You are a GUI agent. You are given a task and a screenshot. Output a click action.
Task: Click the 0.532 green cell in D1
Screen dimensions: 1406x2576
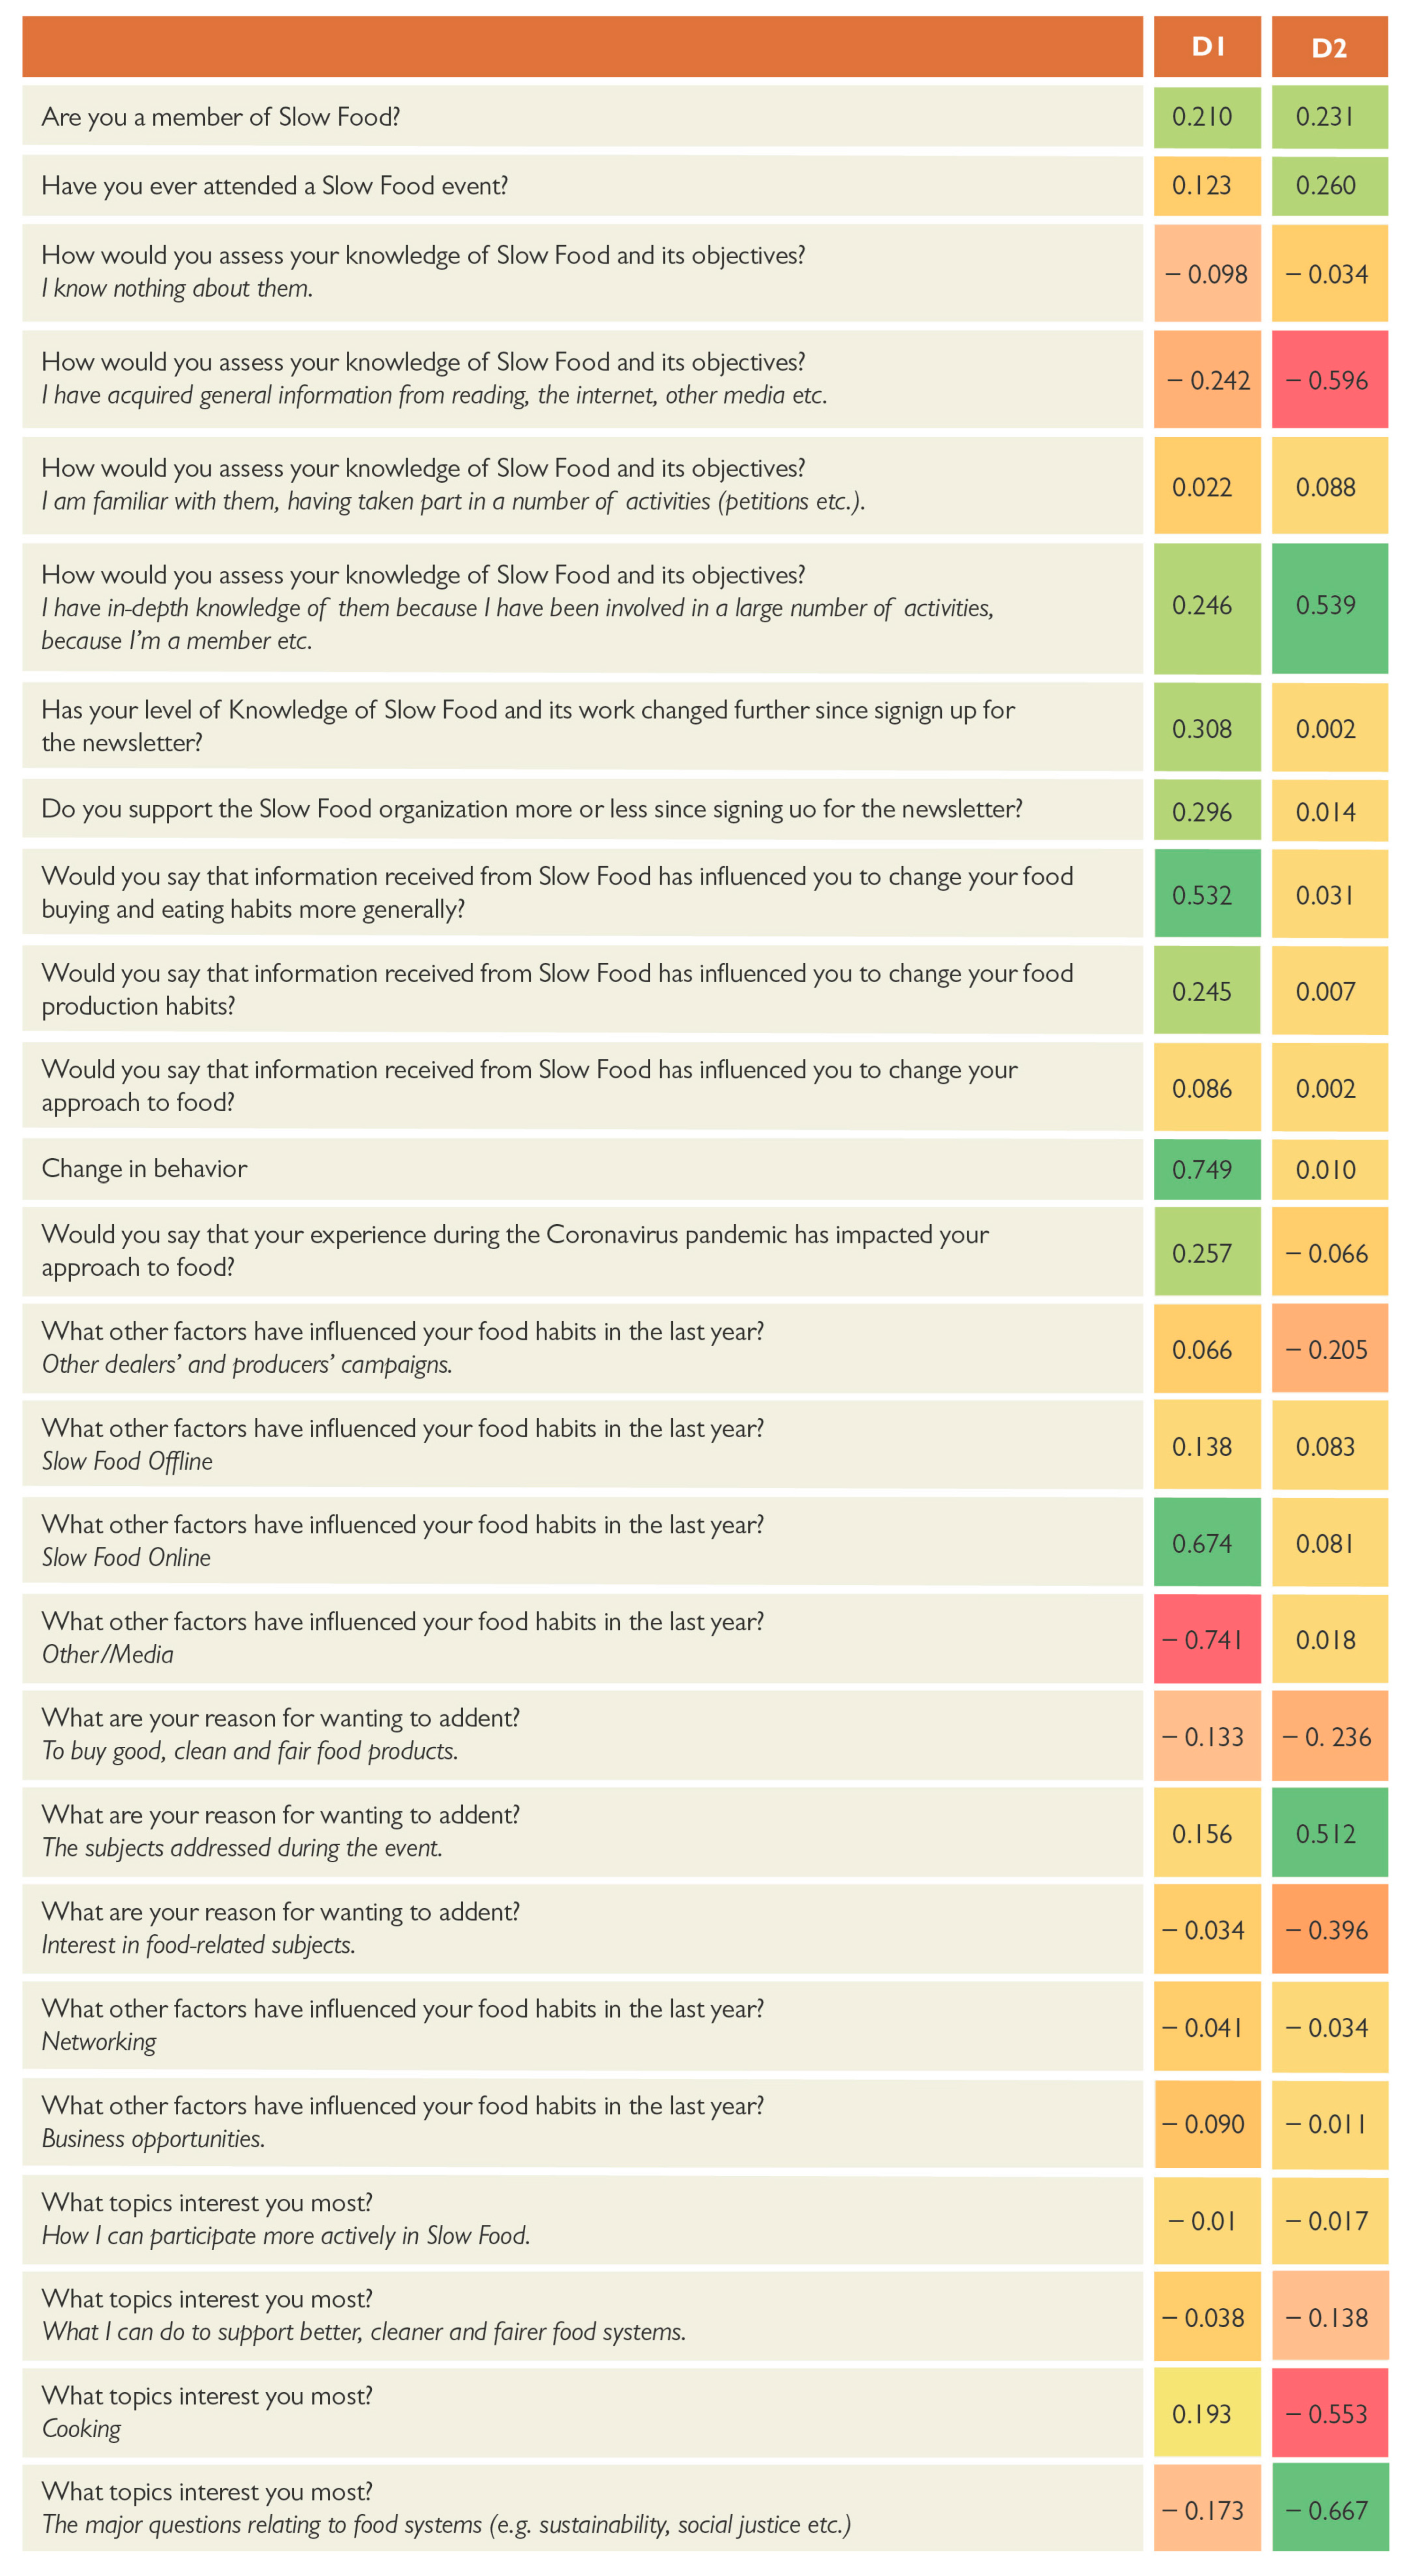(1207, 895)
